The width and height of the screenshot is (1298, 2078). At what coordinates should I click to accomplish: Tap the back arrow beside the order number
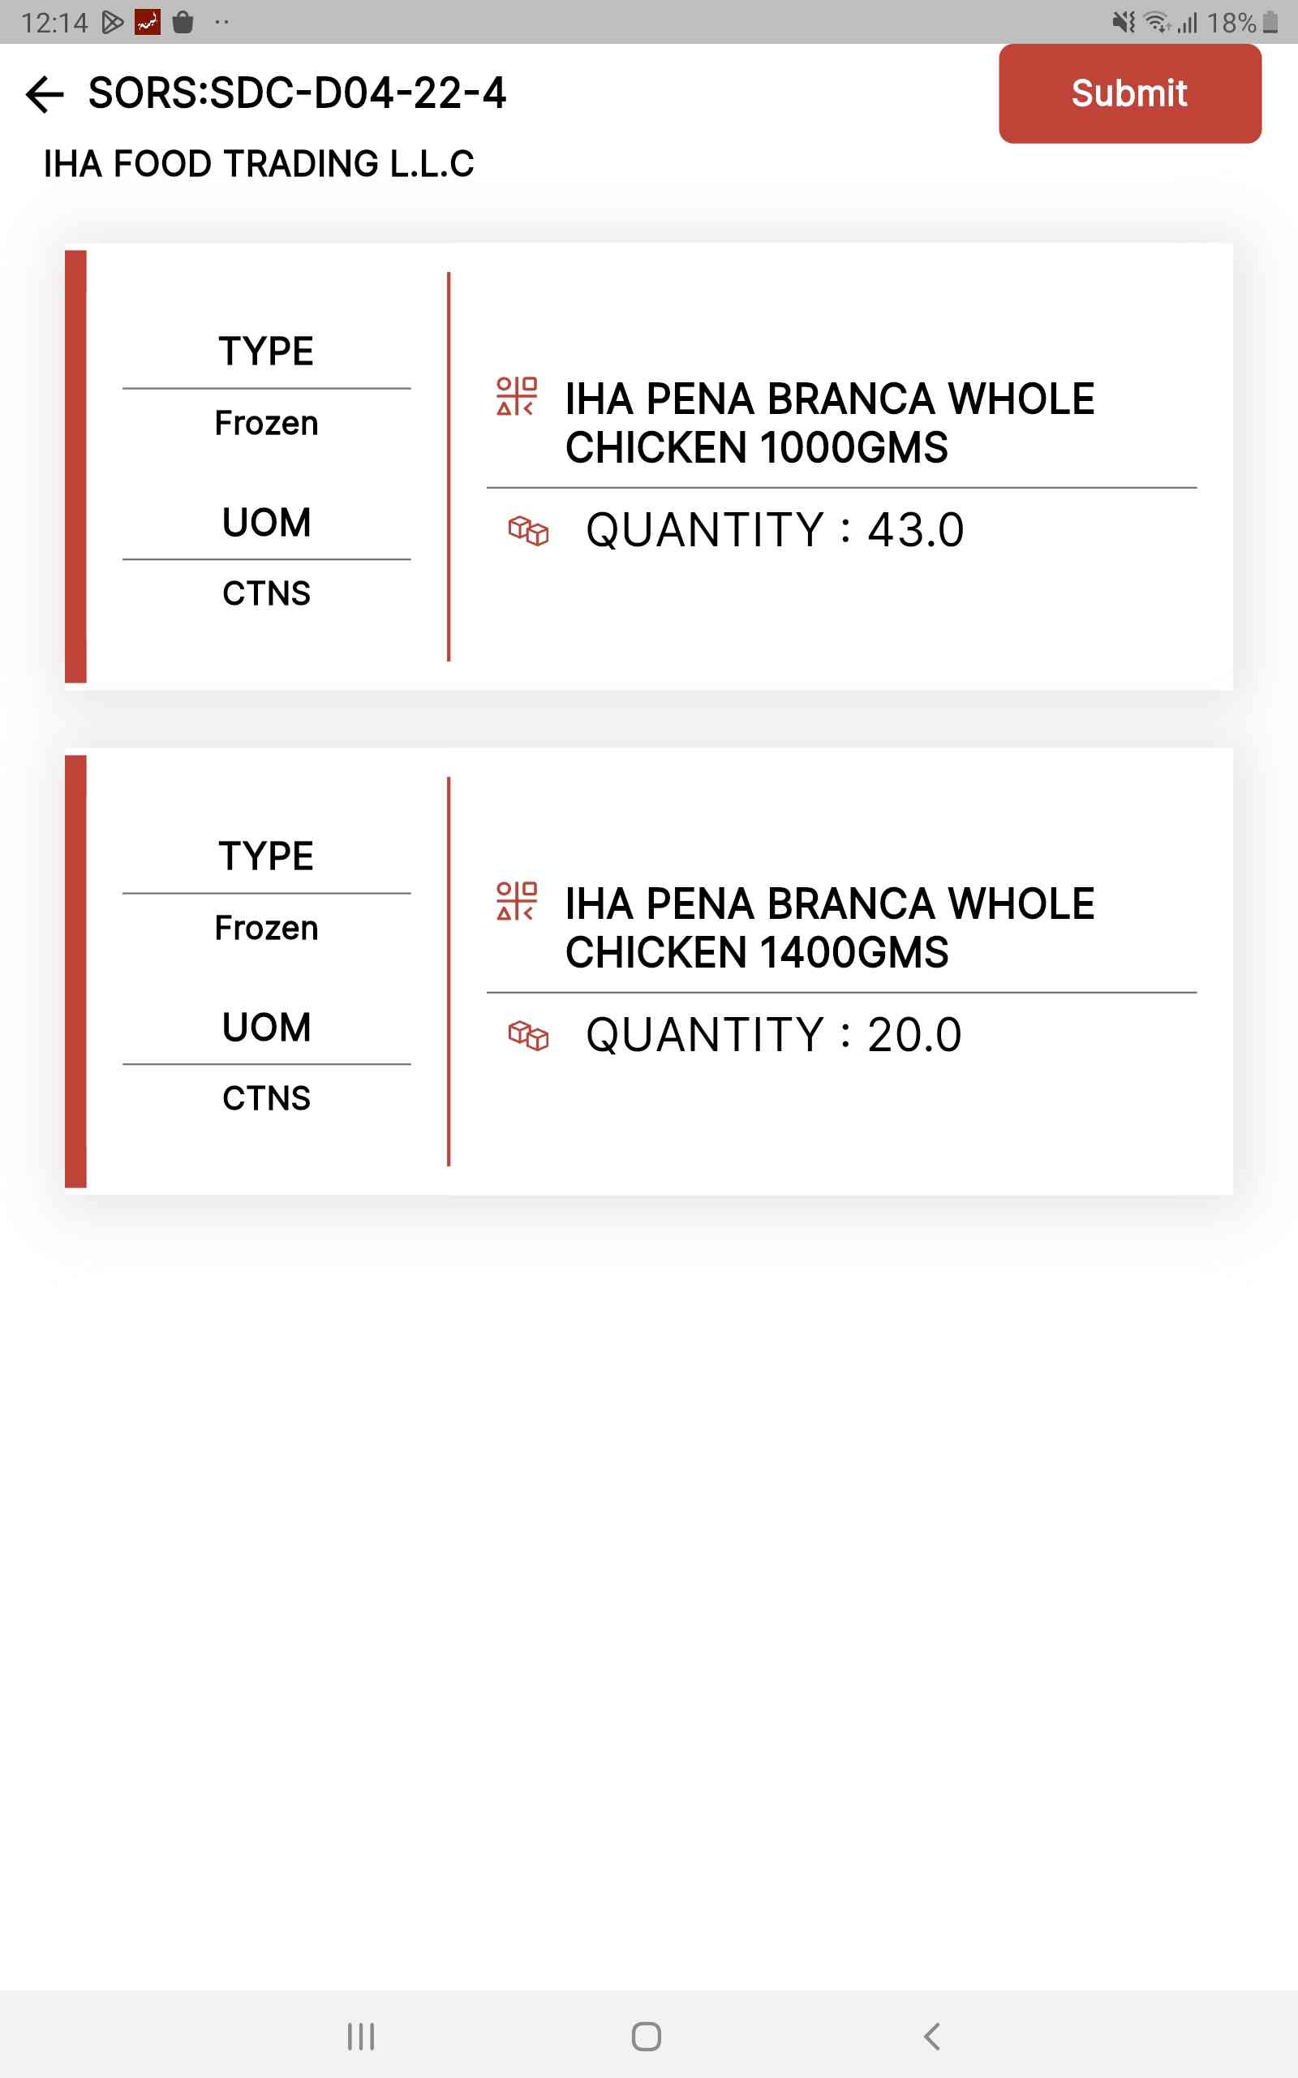click(x=45, y=93)
